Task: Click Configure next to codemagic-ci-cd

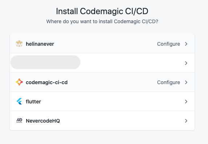Action: [x=168, y=82]
